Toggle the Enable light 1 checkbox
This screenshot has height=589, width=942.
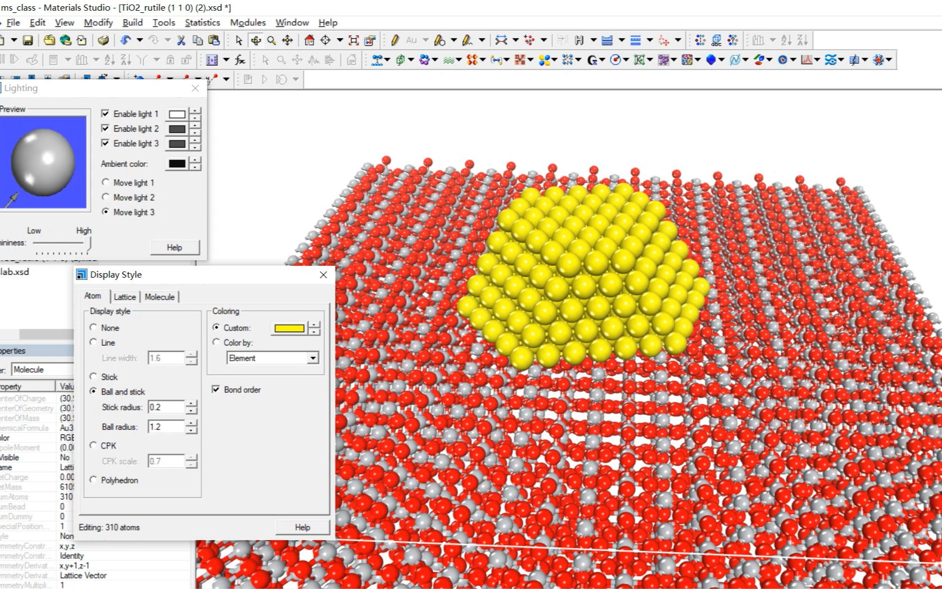(x=105, y=114)
